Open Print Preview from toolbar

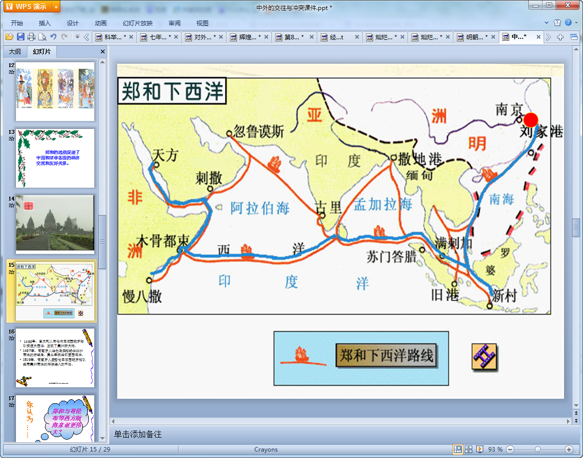pos(42,37)
